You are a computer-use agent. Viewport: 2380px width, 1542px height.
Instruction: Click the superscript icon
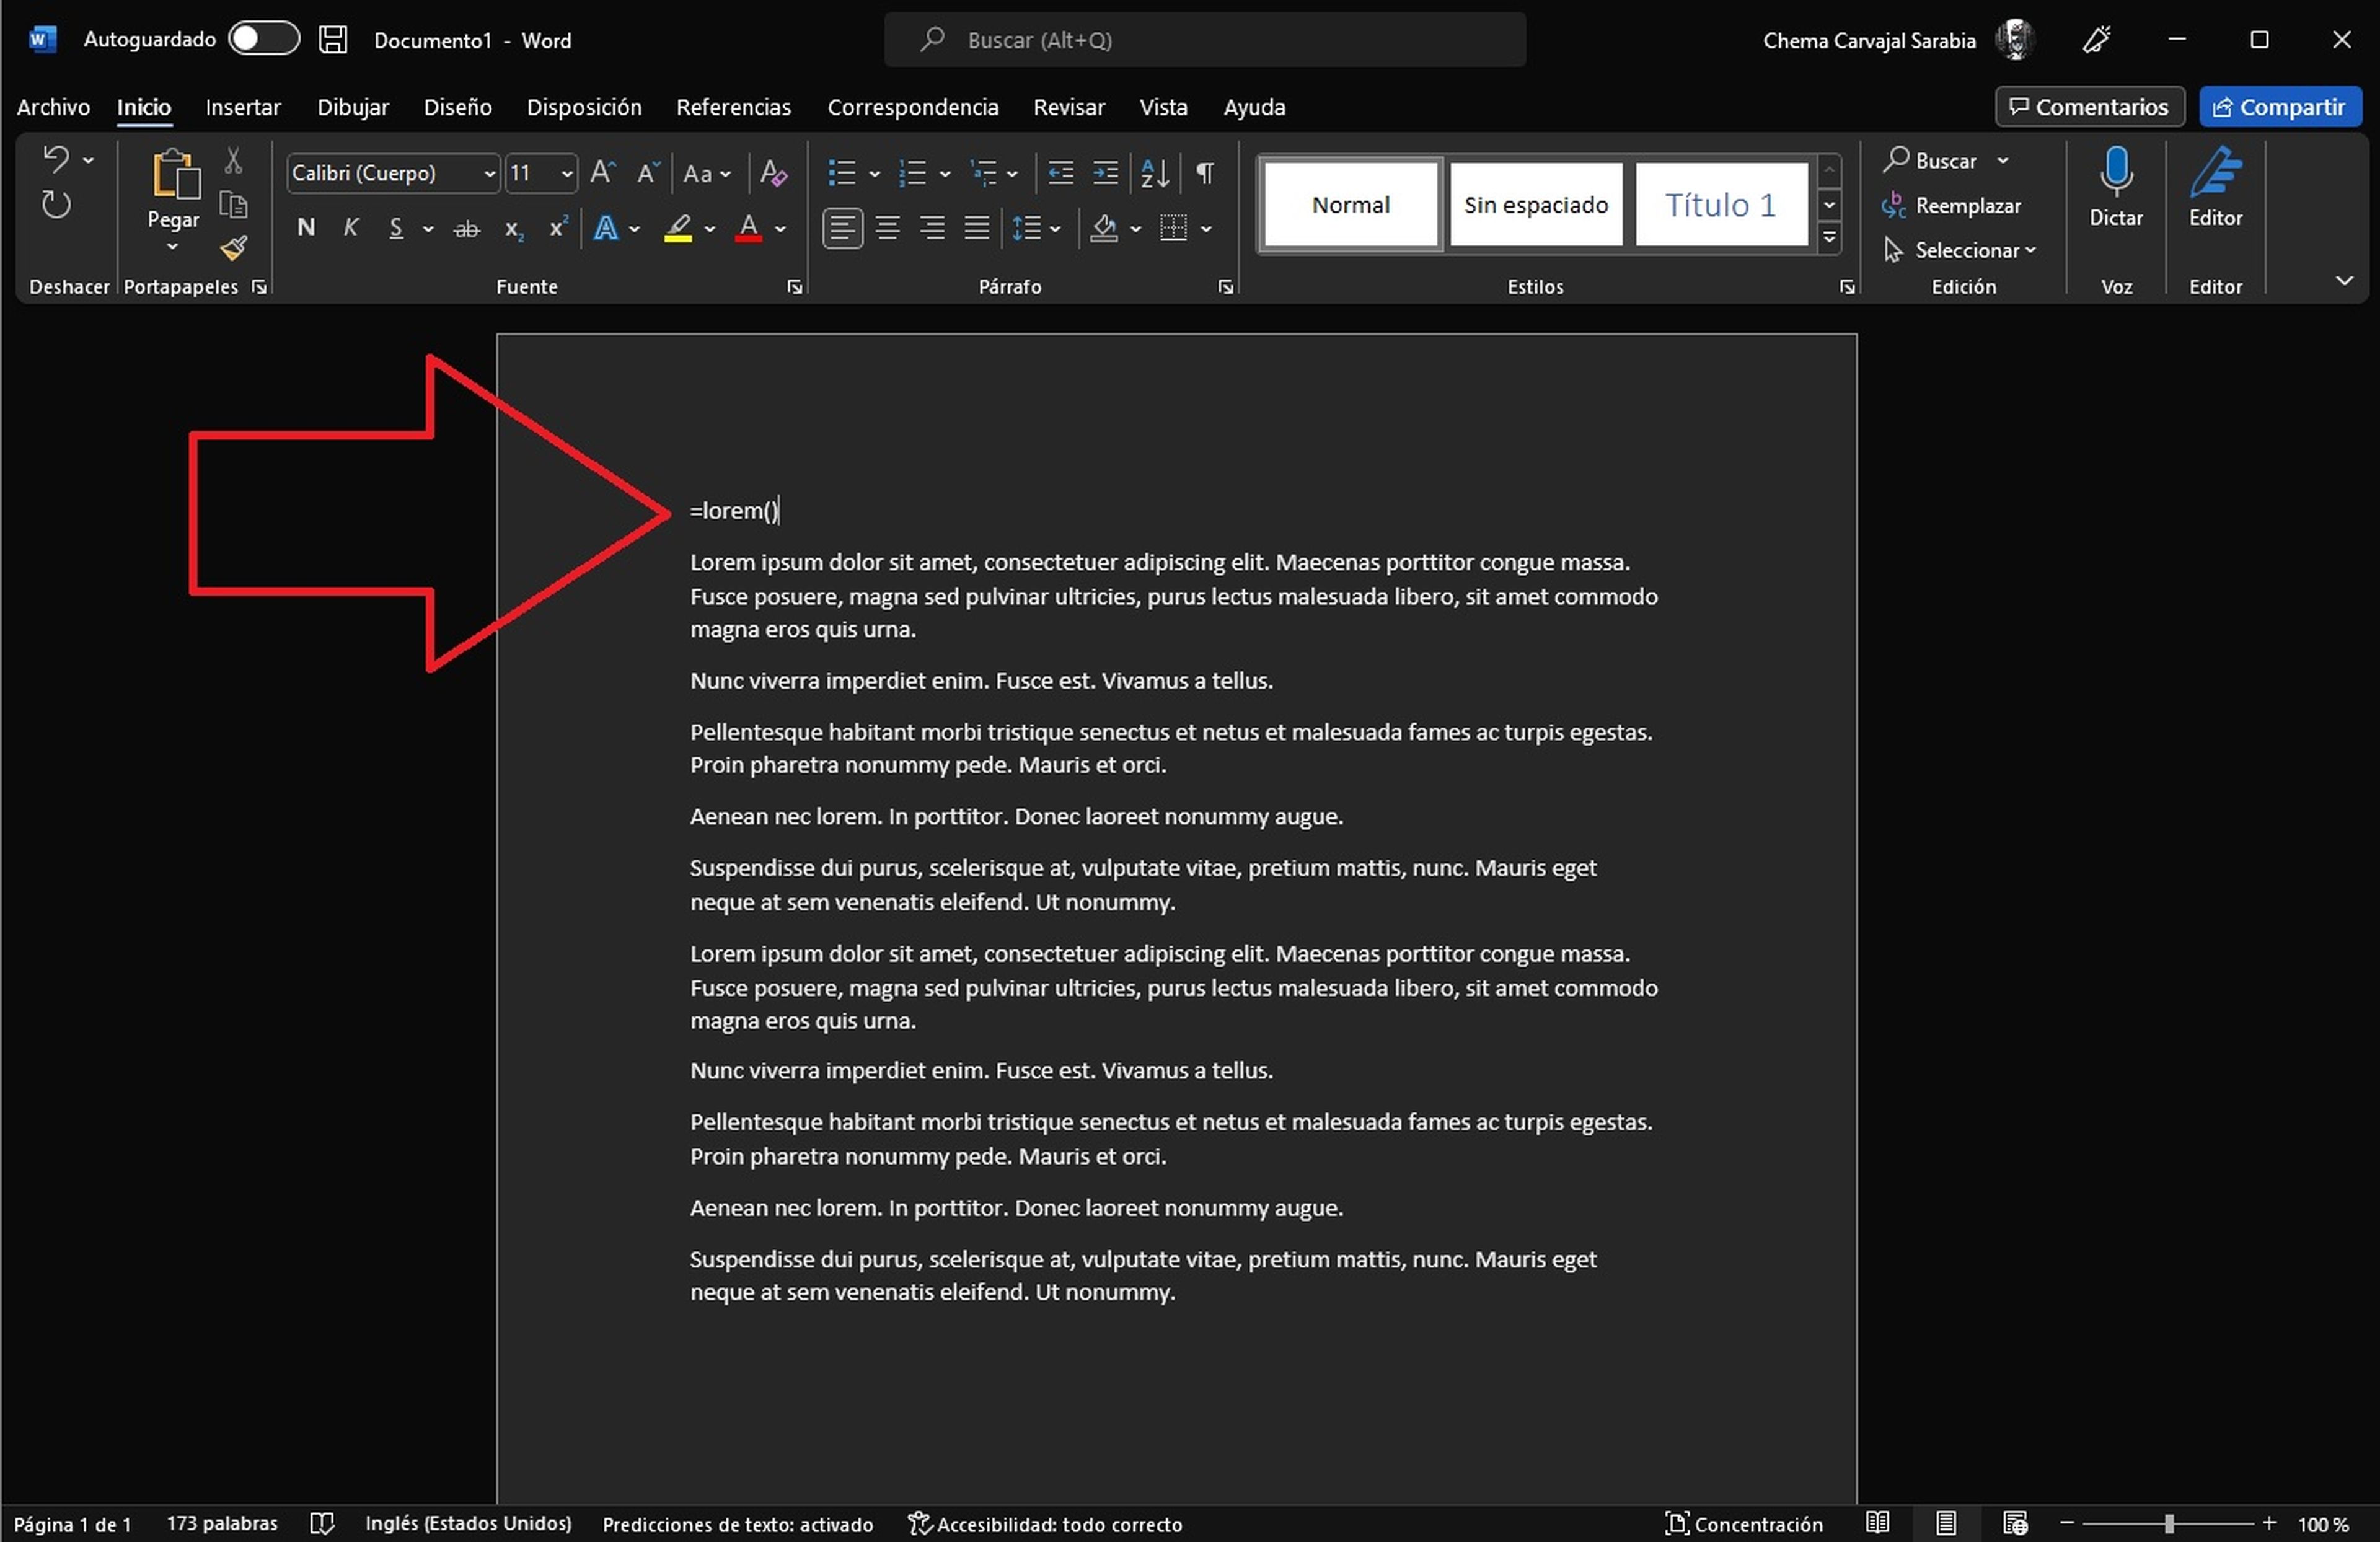point(557,228)
